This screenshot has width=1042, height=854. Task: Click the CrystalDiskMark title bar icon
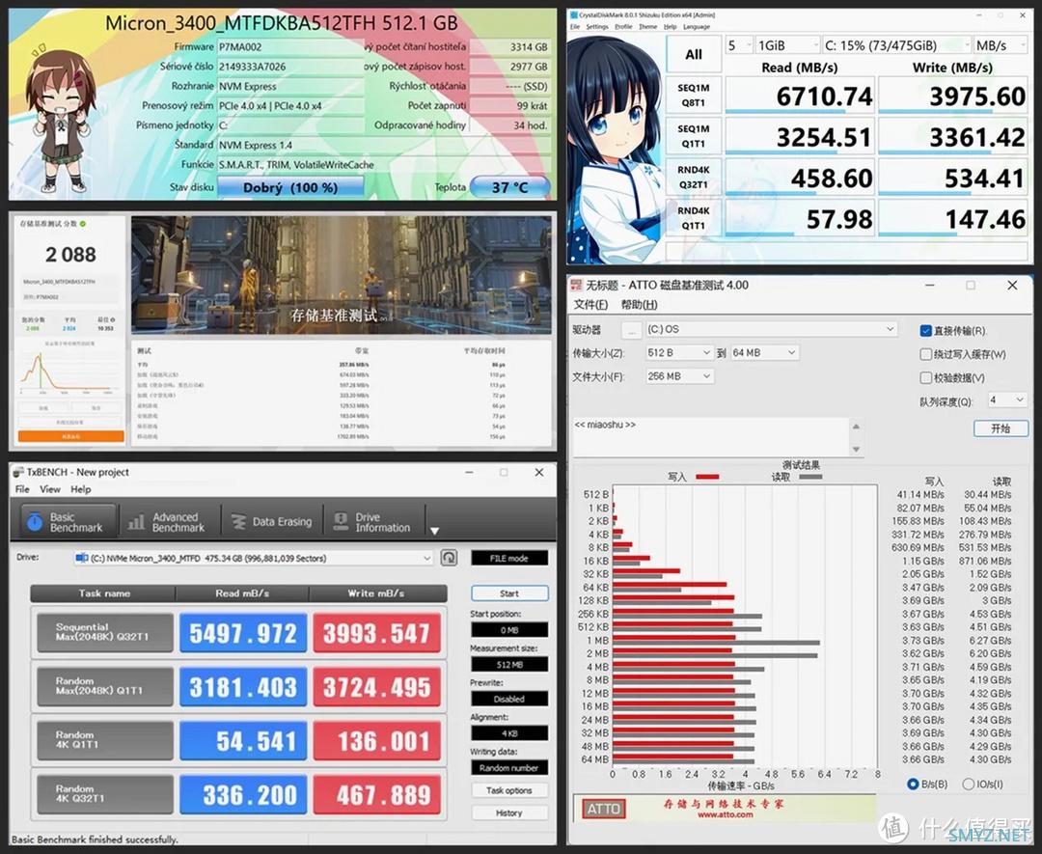tap(575, 14)
